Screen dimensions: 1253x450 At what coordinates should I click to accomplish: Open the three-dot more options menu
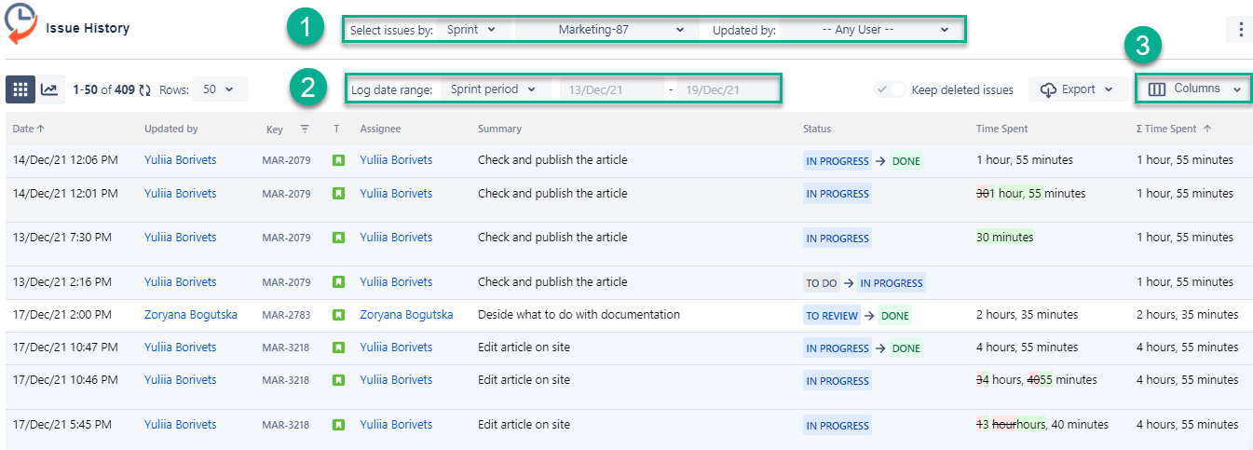pos(1240,30)
